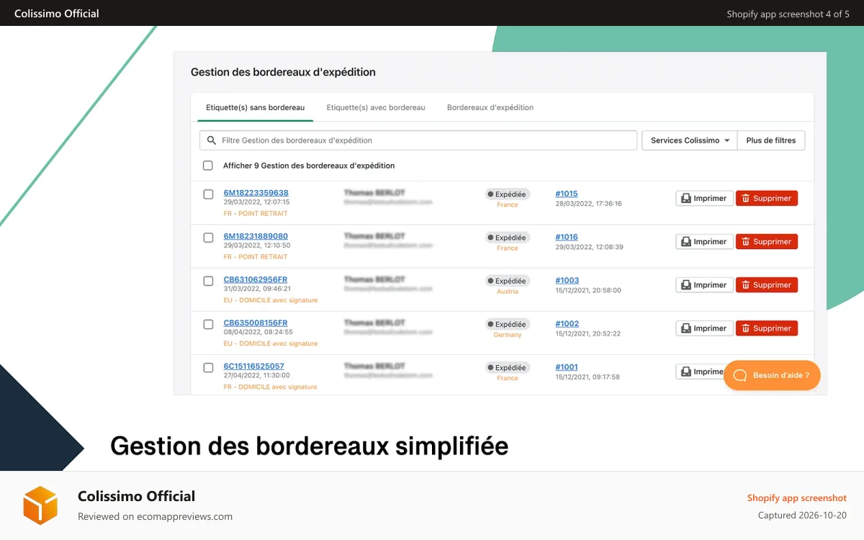The height and width of the screenshot is (540, 864).
Task: Click date text 28/03/2022, 17:36:16
Action: pos(588,204)
